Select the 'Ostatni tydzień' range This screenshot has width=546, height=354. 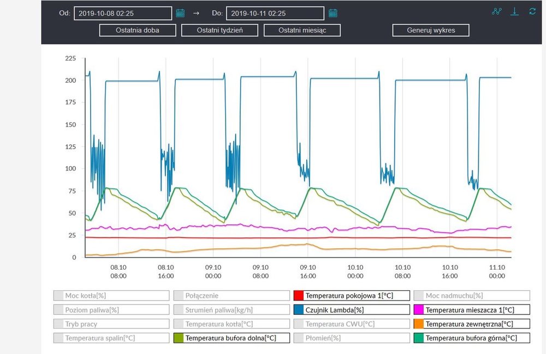(x=219, y=30)
